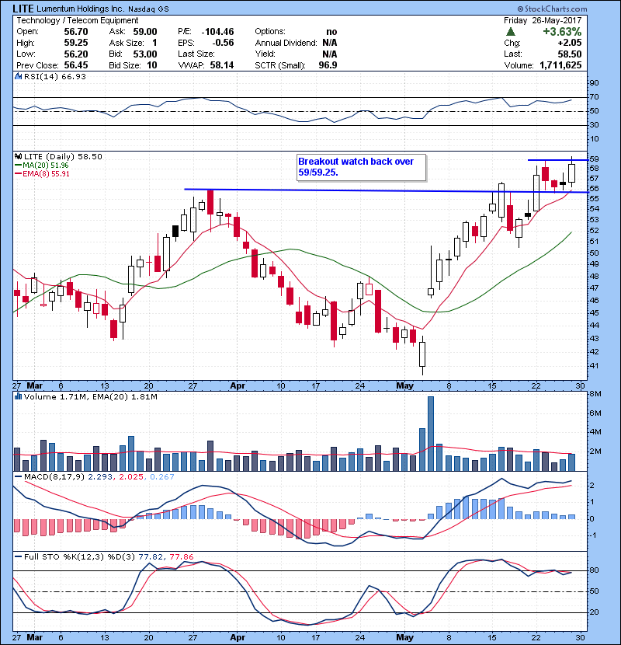Click the date Friday 26-May-2017

[x=543, y=20]
